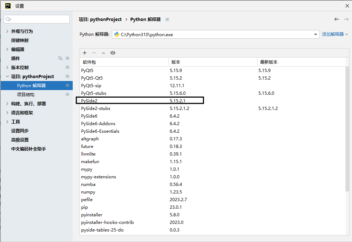This screenshot has width=352, height=242.
Task: Select the PySide6 package row
Action: (x=213, y=116)
